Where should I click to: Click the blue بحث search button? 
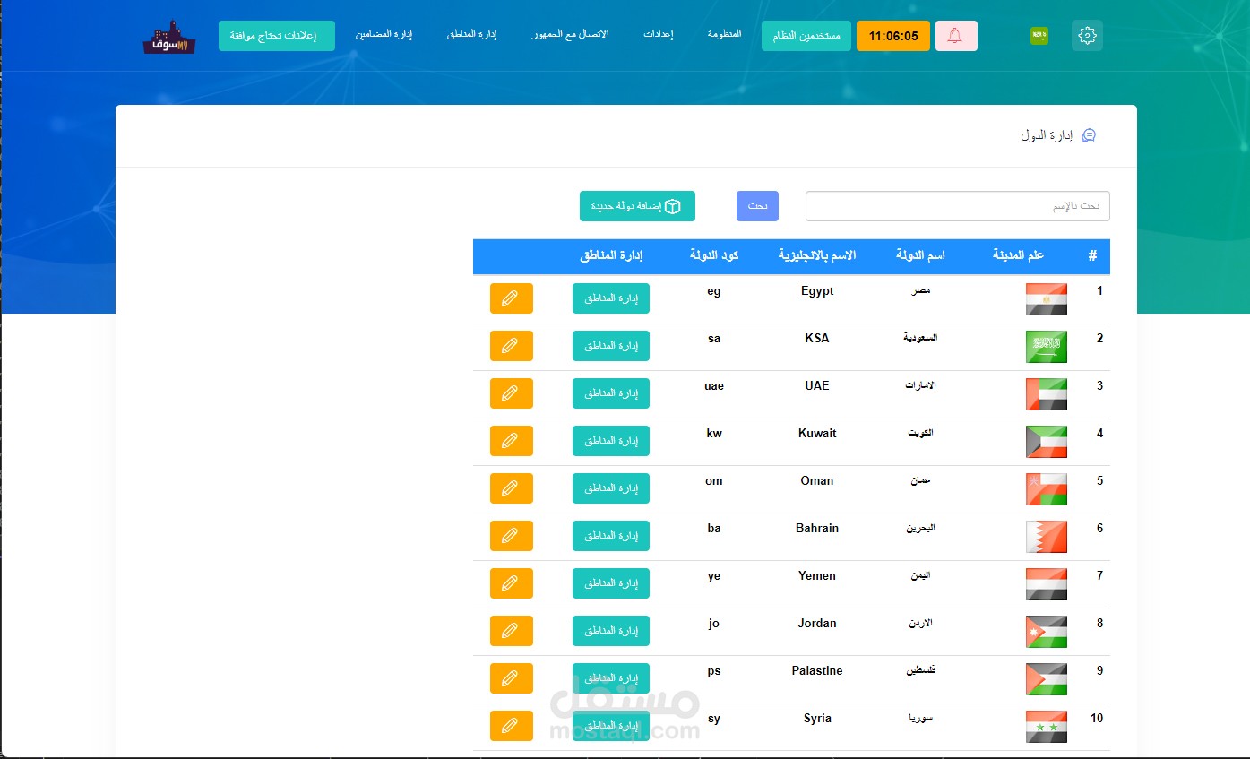pyautogui.click(x=757, y=206)
